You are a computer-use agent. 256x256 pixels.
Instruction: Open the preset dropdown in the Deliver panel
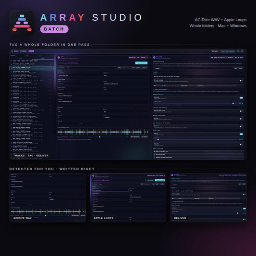pyautogui.click(x=194, y=68)
